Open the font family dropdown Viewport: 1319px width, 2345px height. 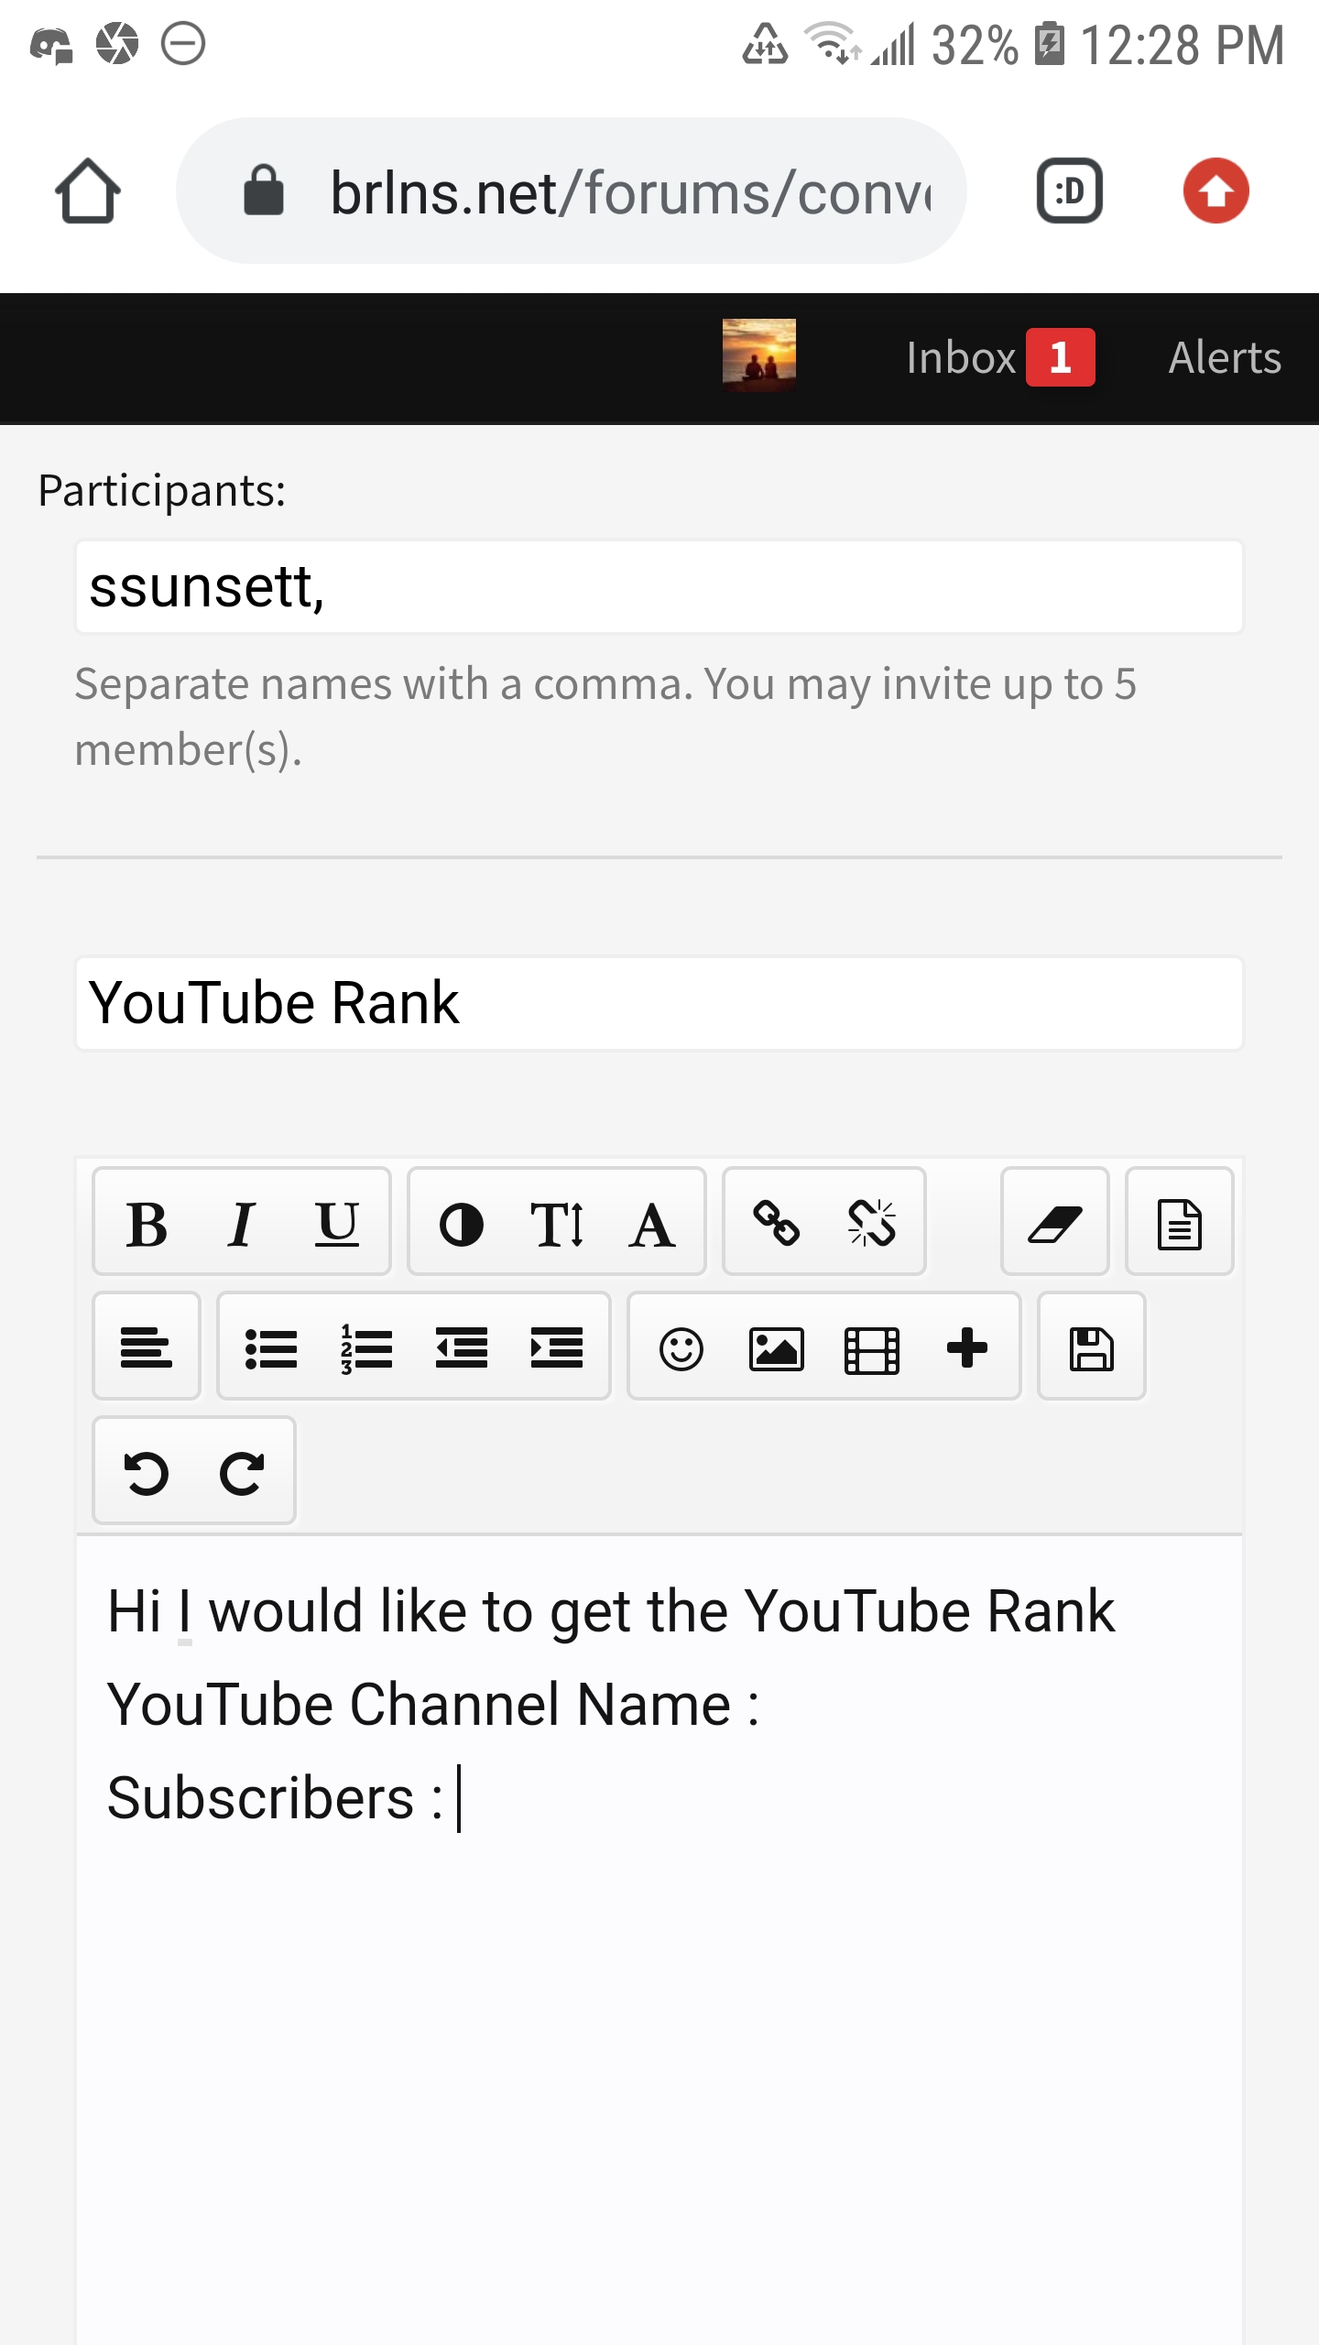point(652,1224)
